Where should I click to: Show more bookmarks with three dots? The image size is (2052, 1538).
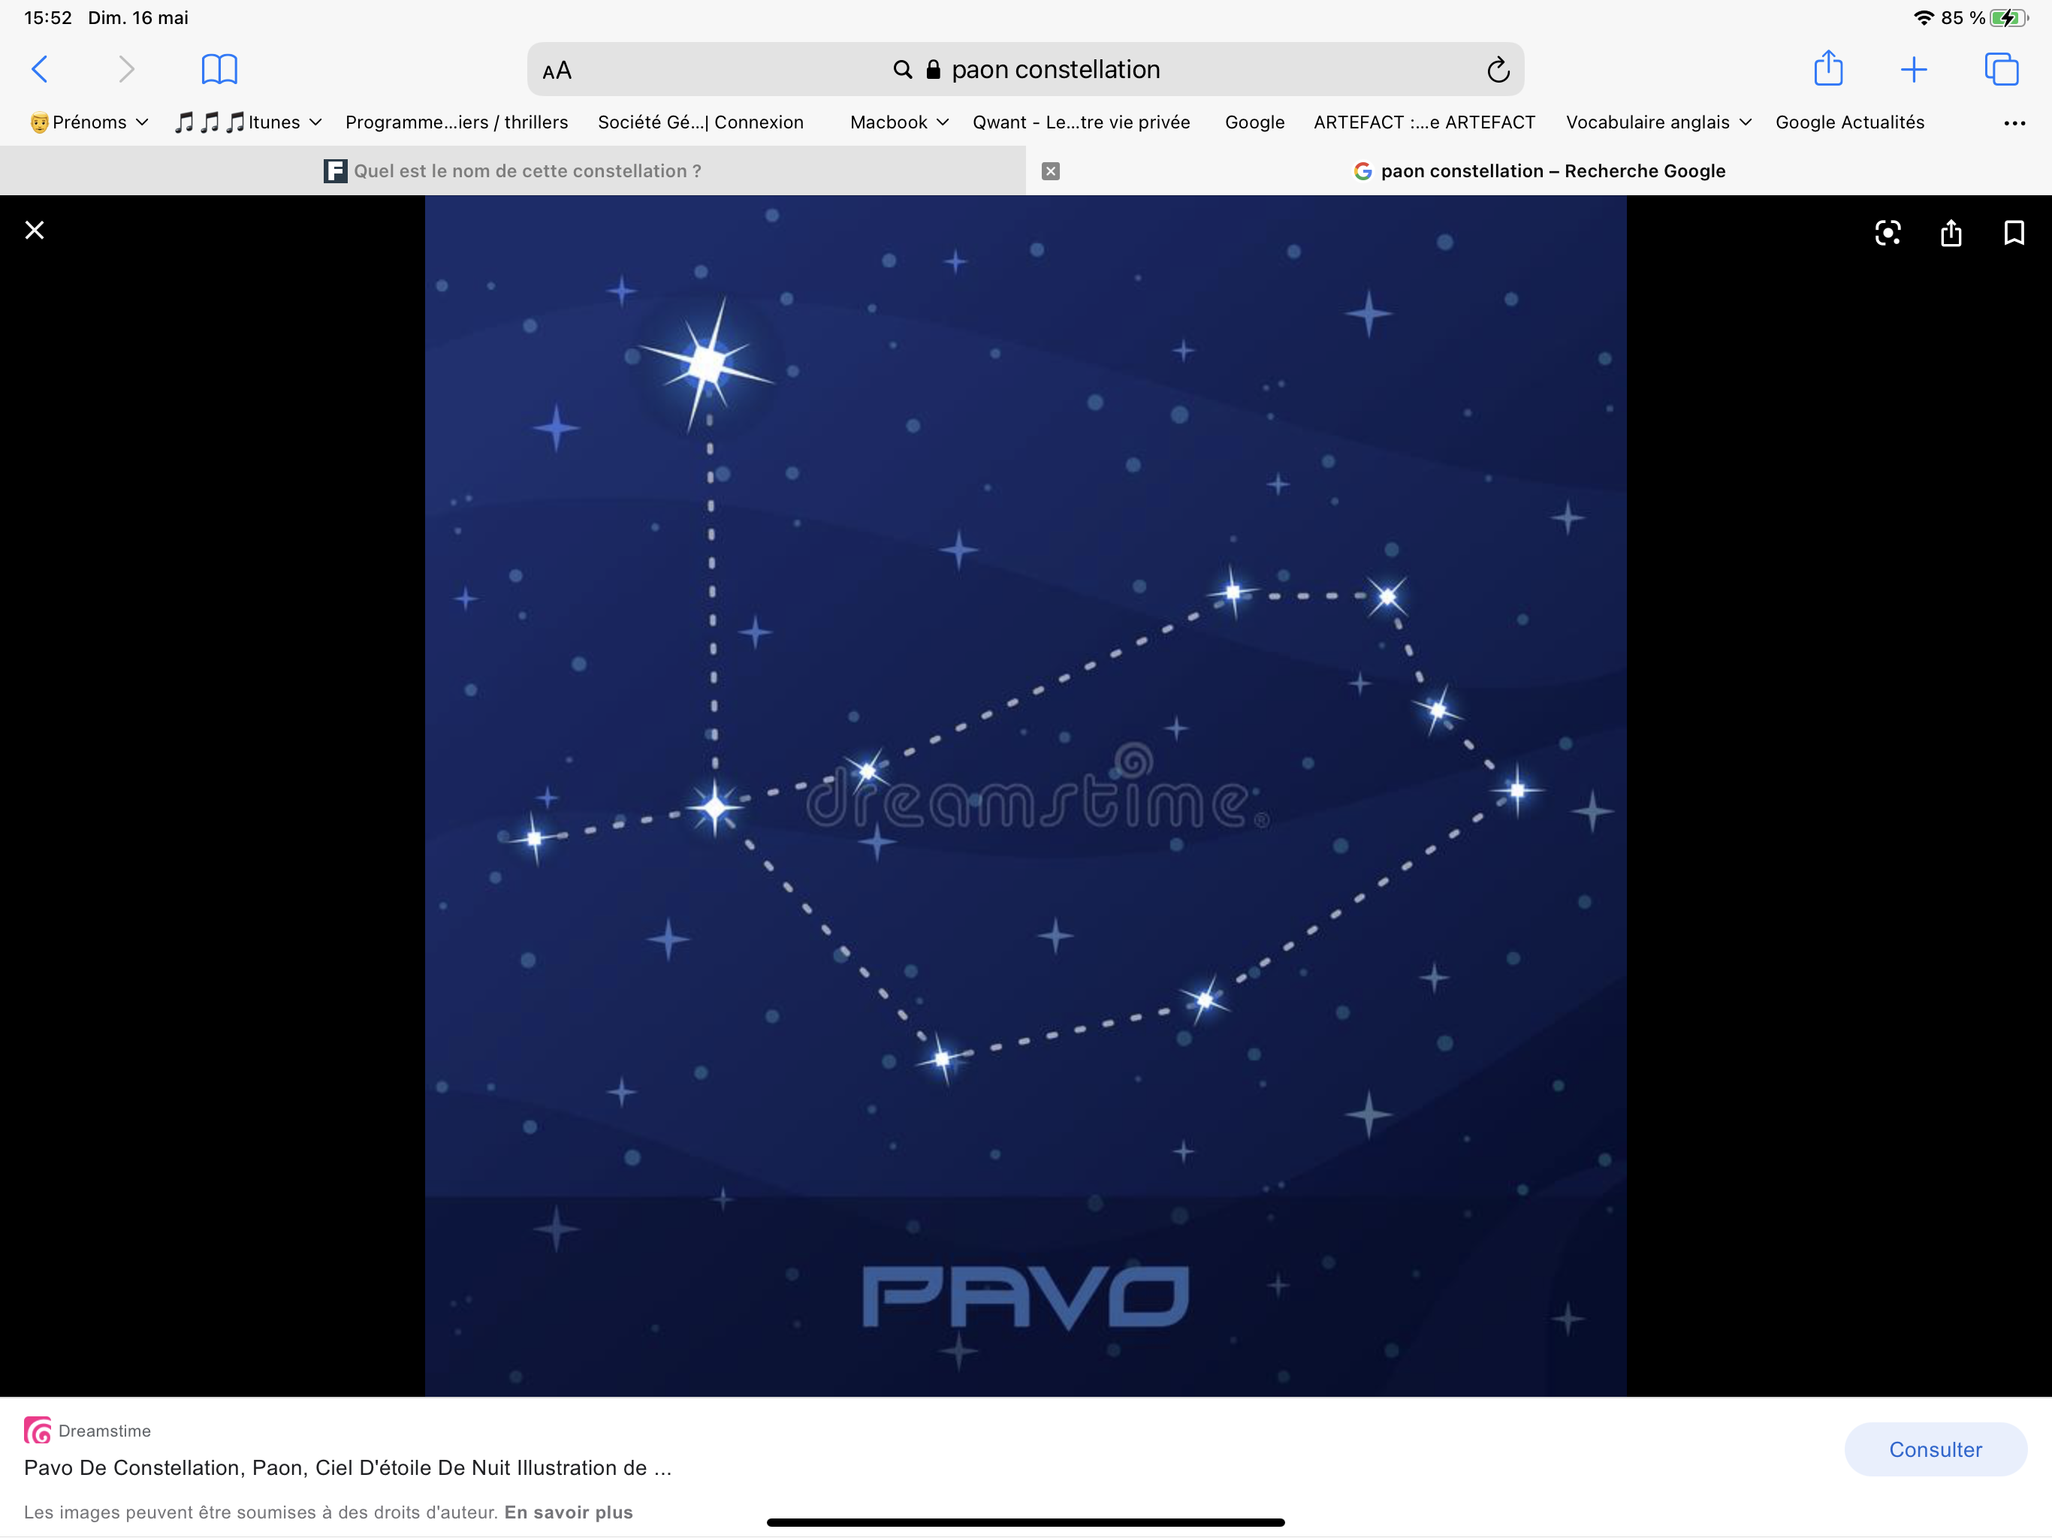coord(2014,123)
